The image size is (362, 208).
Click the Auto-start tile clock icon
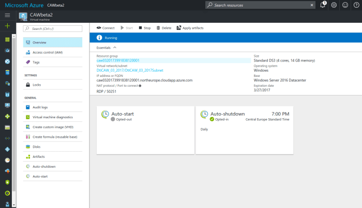click(x=105, y=114)
